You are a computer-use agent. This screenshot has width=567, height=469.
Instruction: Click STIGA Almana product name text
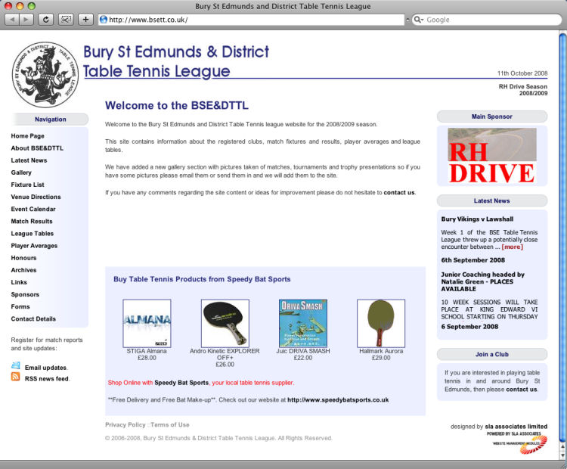point(147,351)
